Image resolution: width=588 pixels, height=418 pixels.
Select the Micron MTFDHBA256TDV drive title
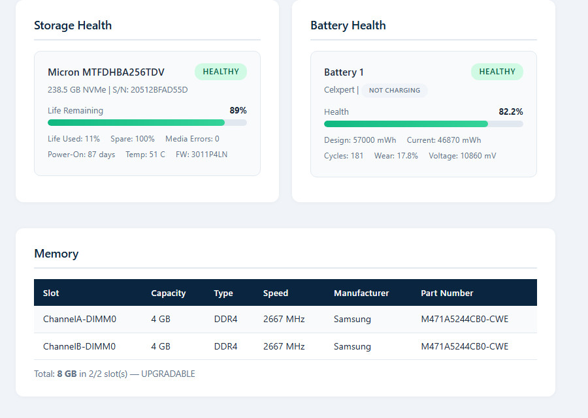106,72
